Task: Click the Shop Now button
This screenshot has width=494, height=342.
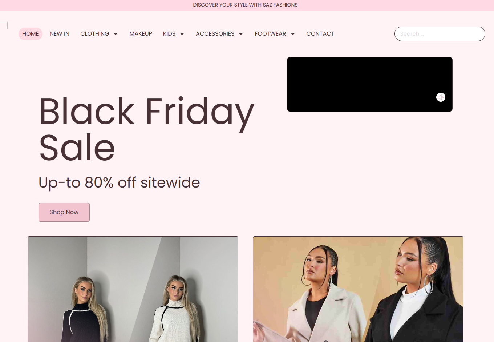Action: [x=64, y=212]
